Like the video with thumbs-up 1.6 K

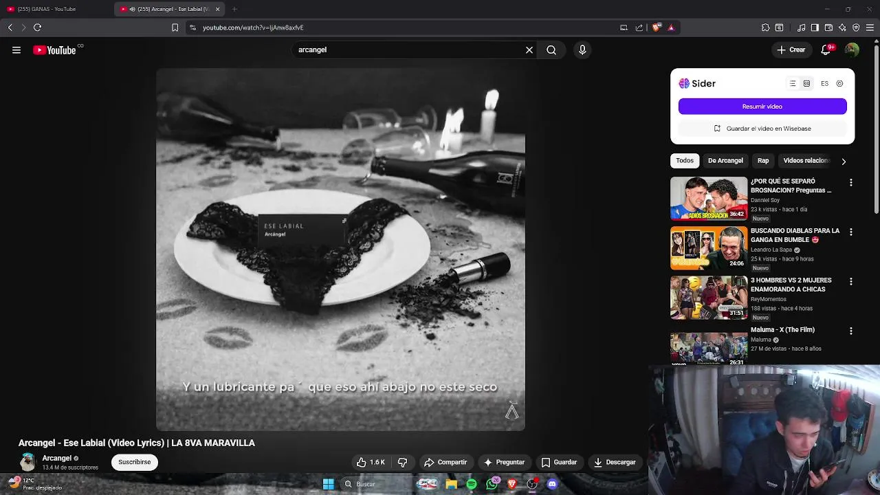371,462
